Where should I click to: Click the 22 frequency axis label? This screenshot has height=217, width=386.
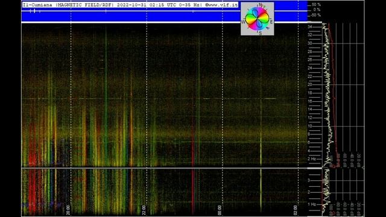tap(309, 77)
